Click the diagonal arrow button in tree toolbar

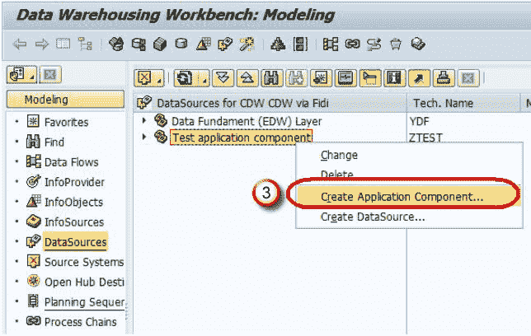[419, 78]
